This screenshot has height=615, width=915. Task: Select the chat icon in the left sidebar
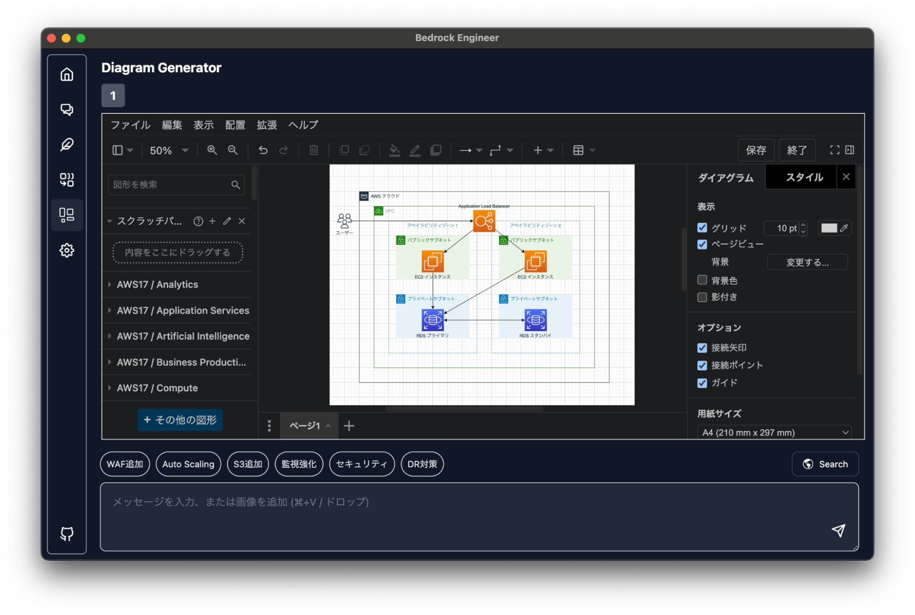coord(67,110)
